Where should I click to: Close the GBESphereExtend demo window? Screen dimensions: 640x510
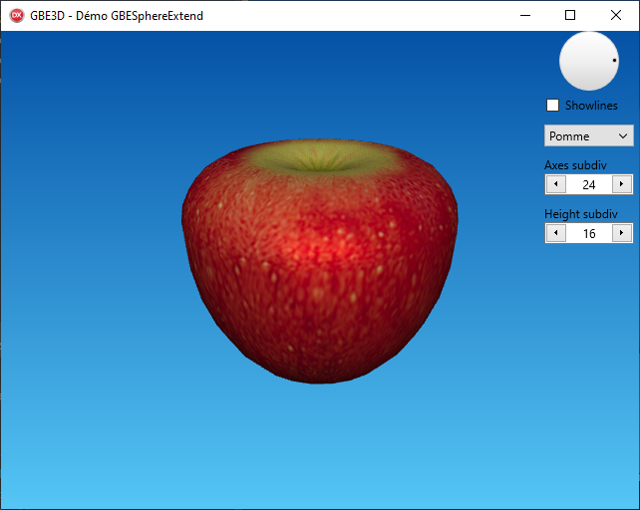(616, 16)
